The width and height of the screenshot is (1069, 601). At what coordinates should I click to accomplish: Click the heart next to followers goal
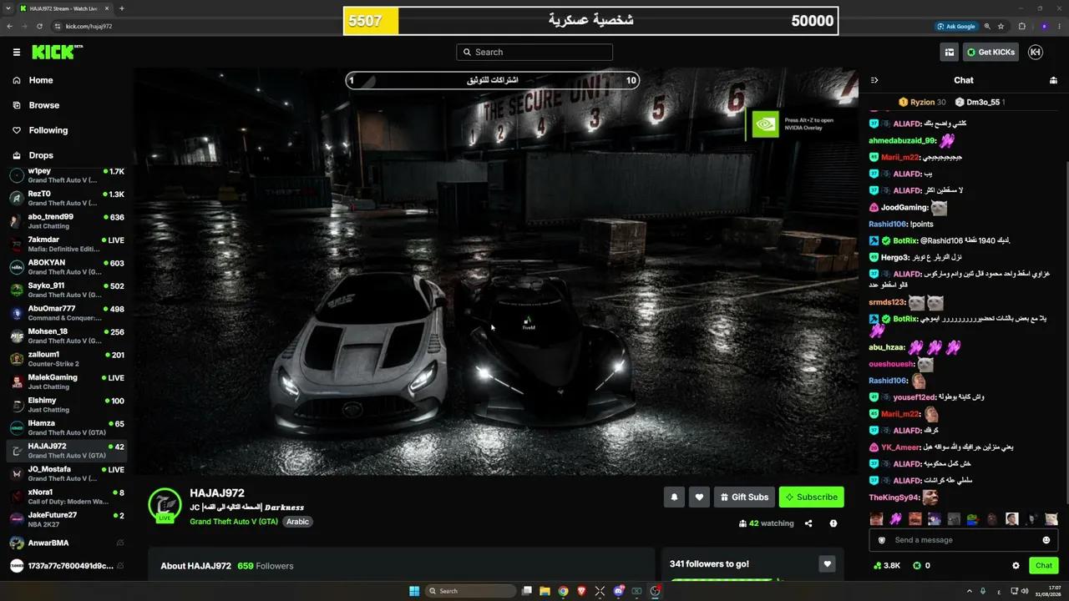(x=827, y=564)
